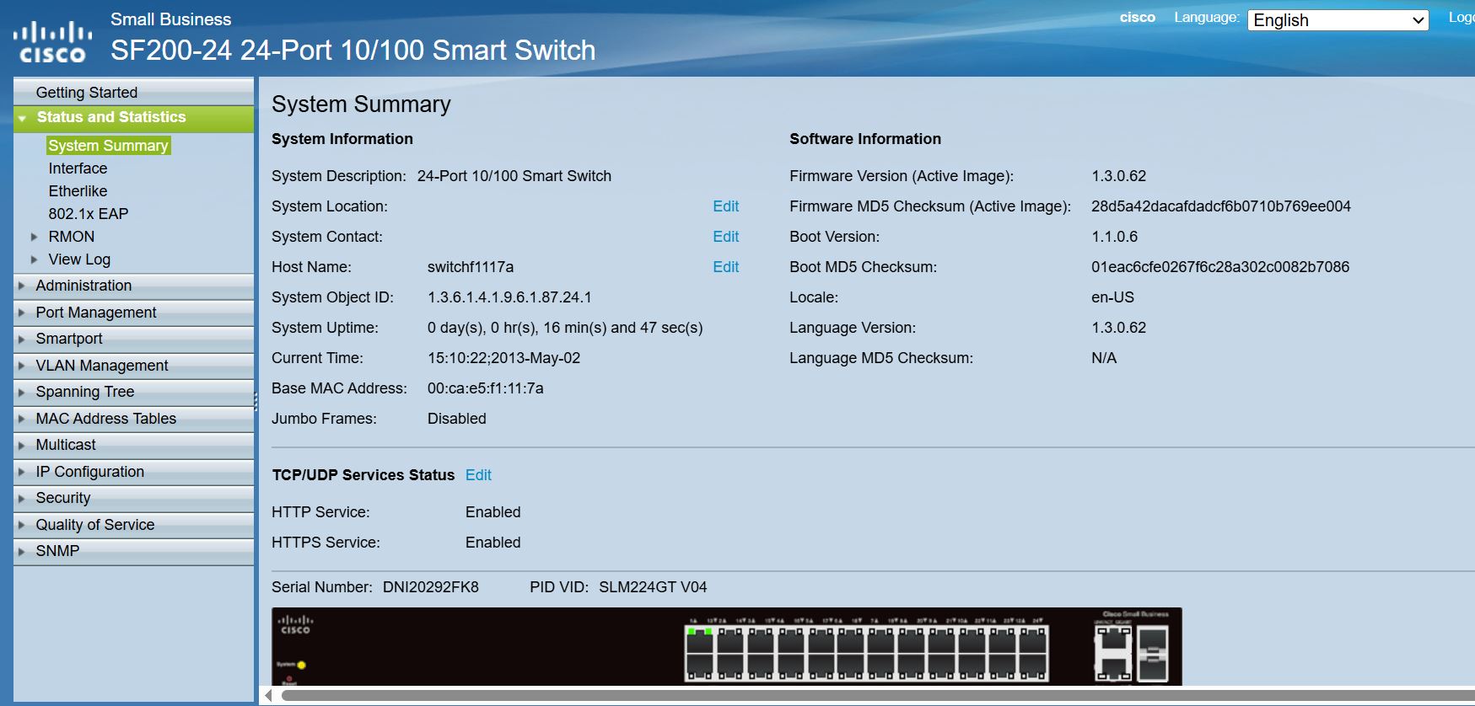Open the Language dropdown set to English

click(1338, 20)
